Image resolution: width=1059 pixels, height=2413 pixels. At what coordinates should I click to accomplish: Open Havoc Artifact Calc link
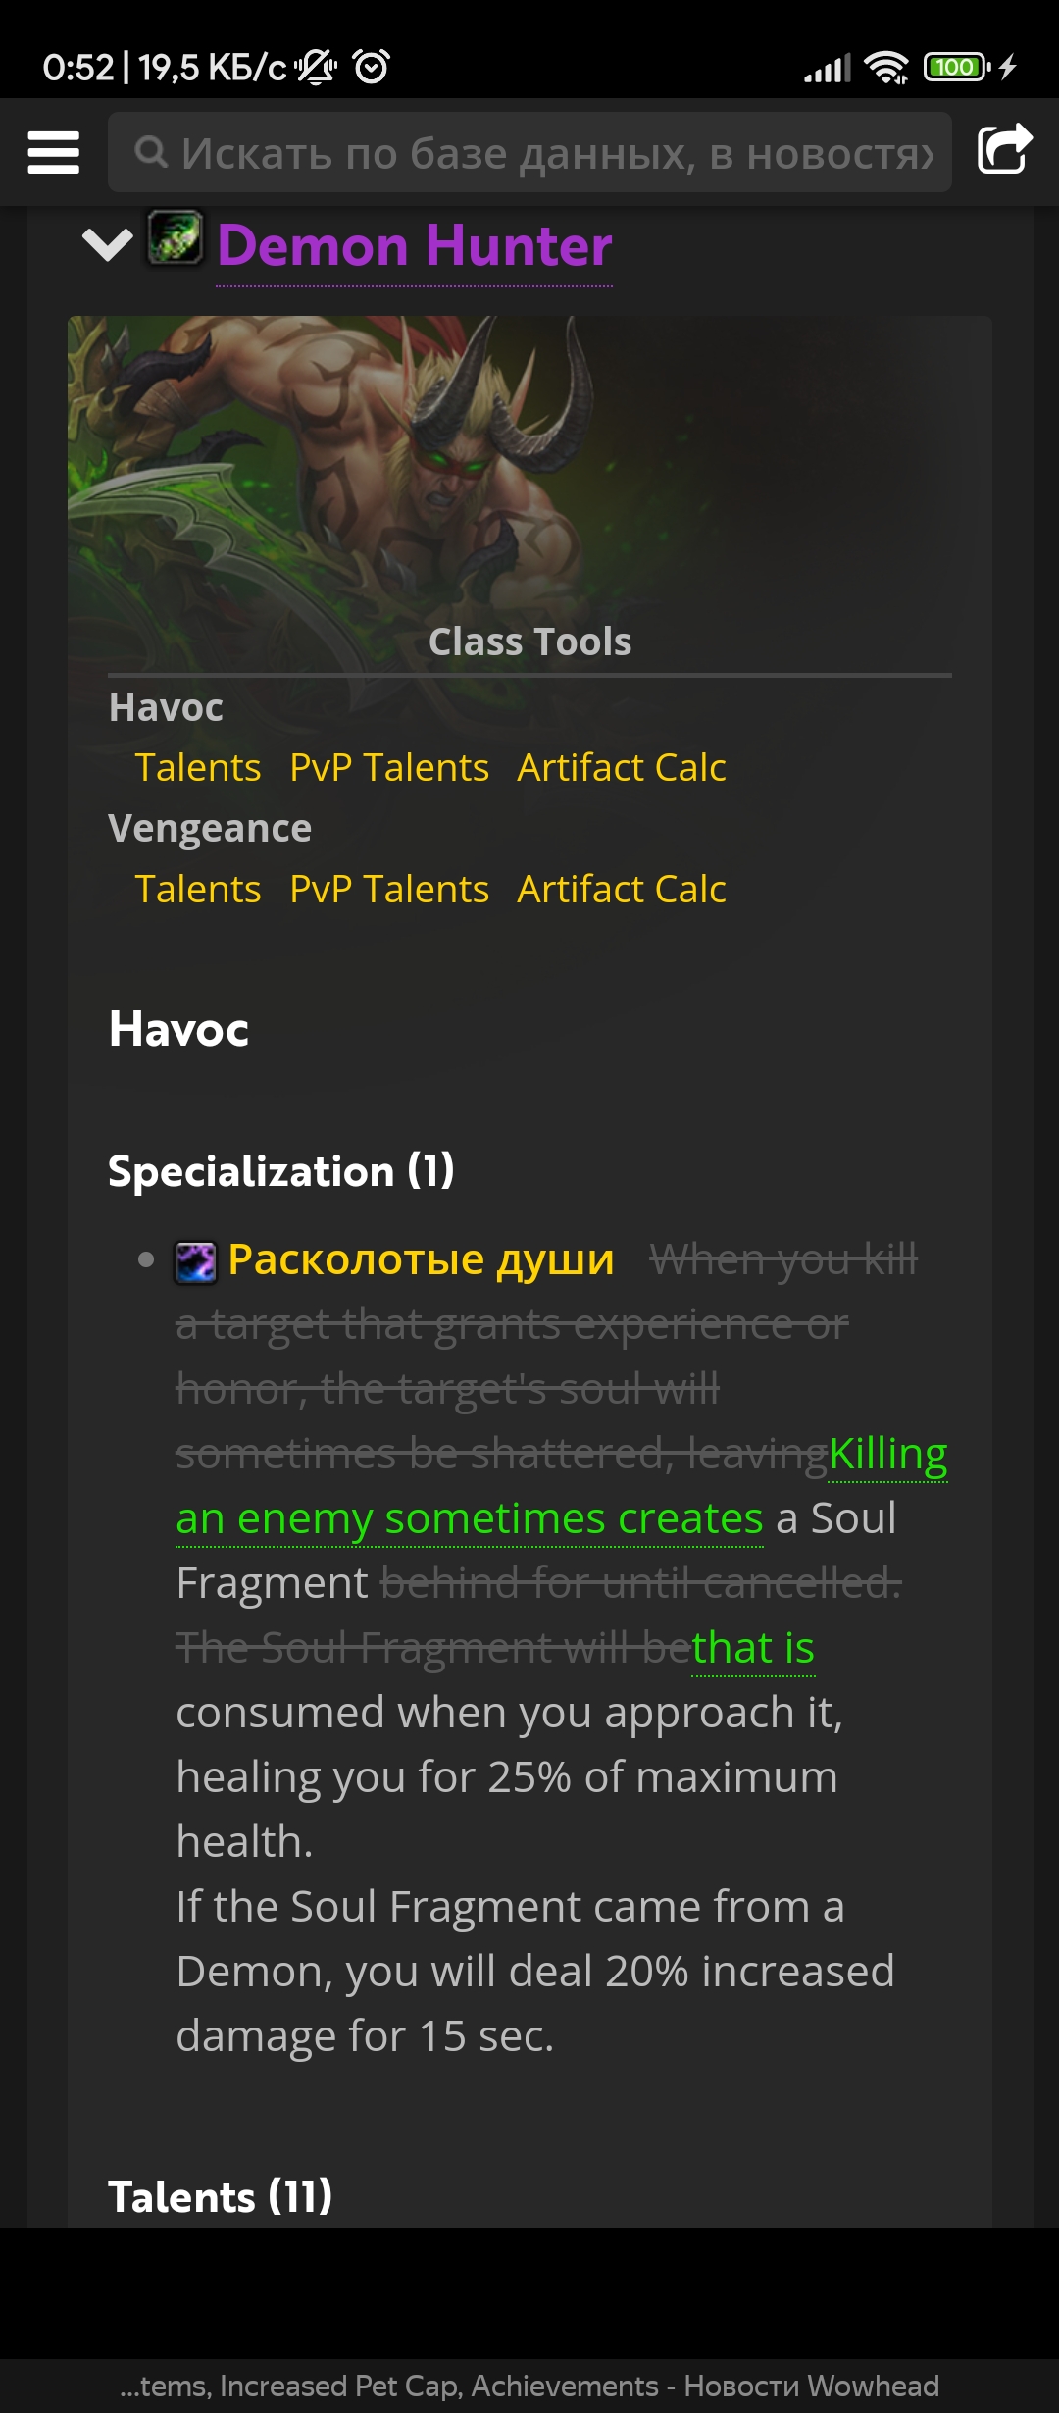click(622, 767)
